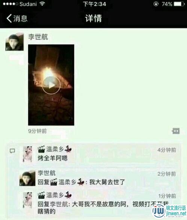Tap 温柔乡 name in last comment
Viewport: 187px width, 220px height.
55,195
